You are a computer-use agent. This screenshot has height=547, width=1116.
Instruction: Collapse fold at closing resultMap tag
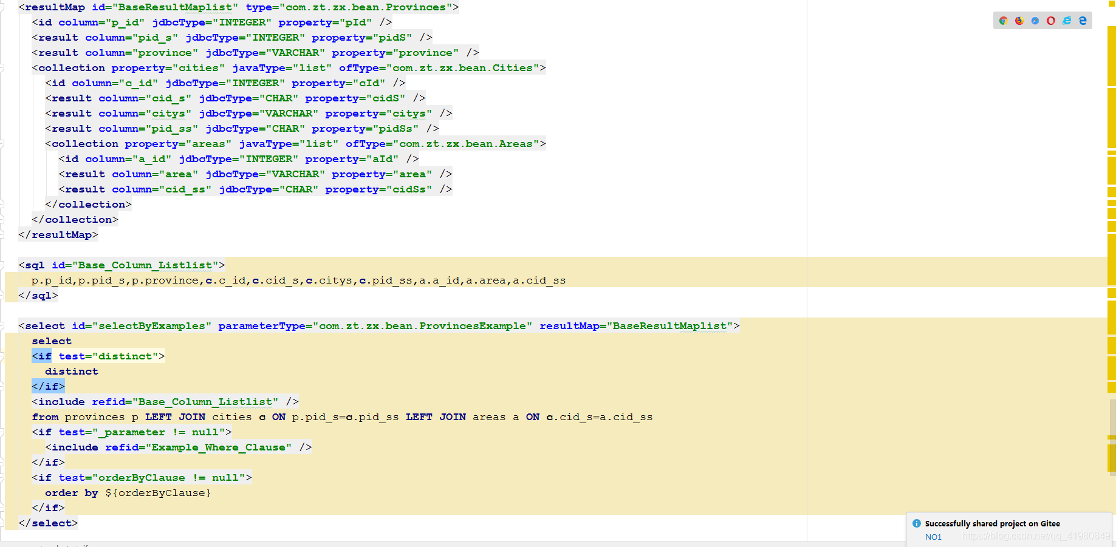point(2,235)
